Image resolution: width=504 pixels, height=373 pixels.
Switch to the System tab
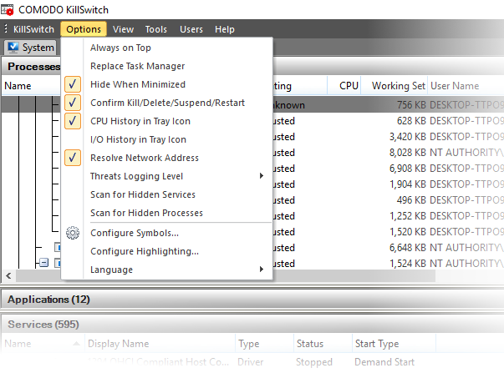(x=31, y=48)
